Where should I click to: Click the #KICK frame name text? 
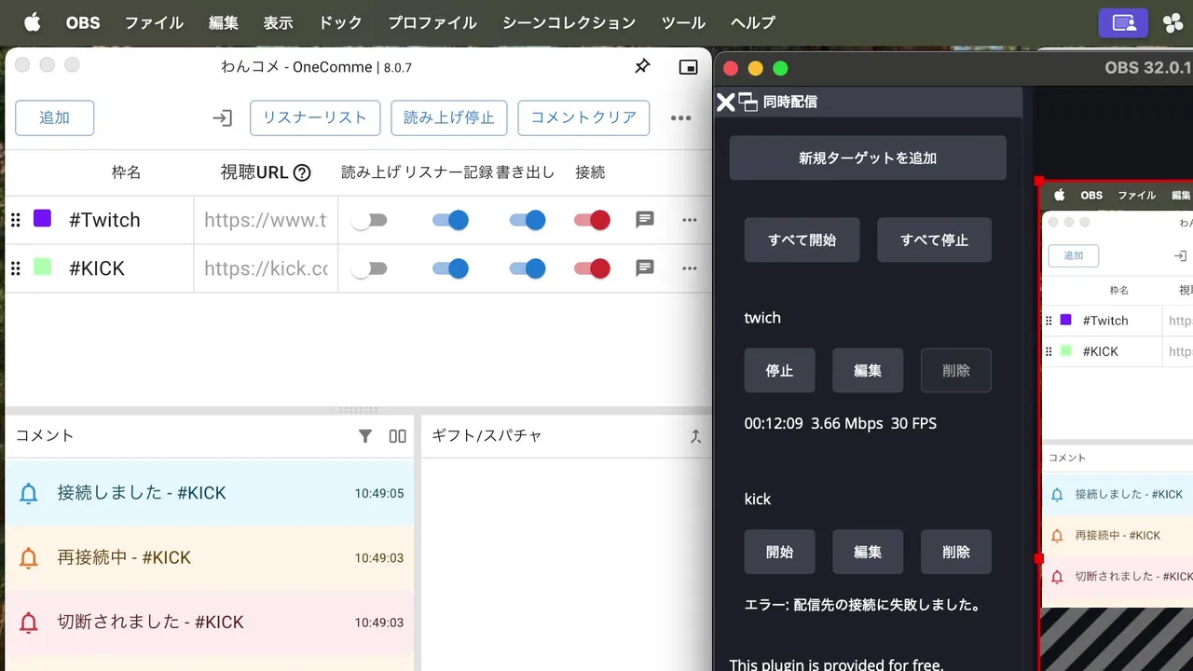(97, 268)
